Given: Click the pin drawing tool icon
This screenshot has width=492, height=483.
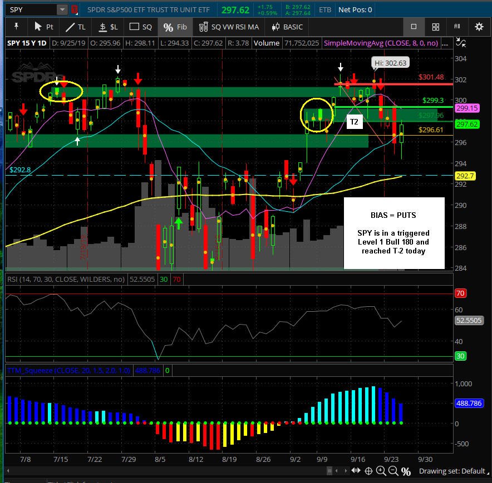Looking at the screenshot, I should (16, 27).
